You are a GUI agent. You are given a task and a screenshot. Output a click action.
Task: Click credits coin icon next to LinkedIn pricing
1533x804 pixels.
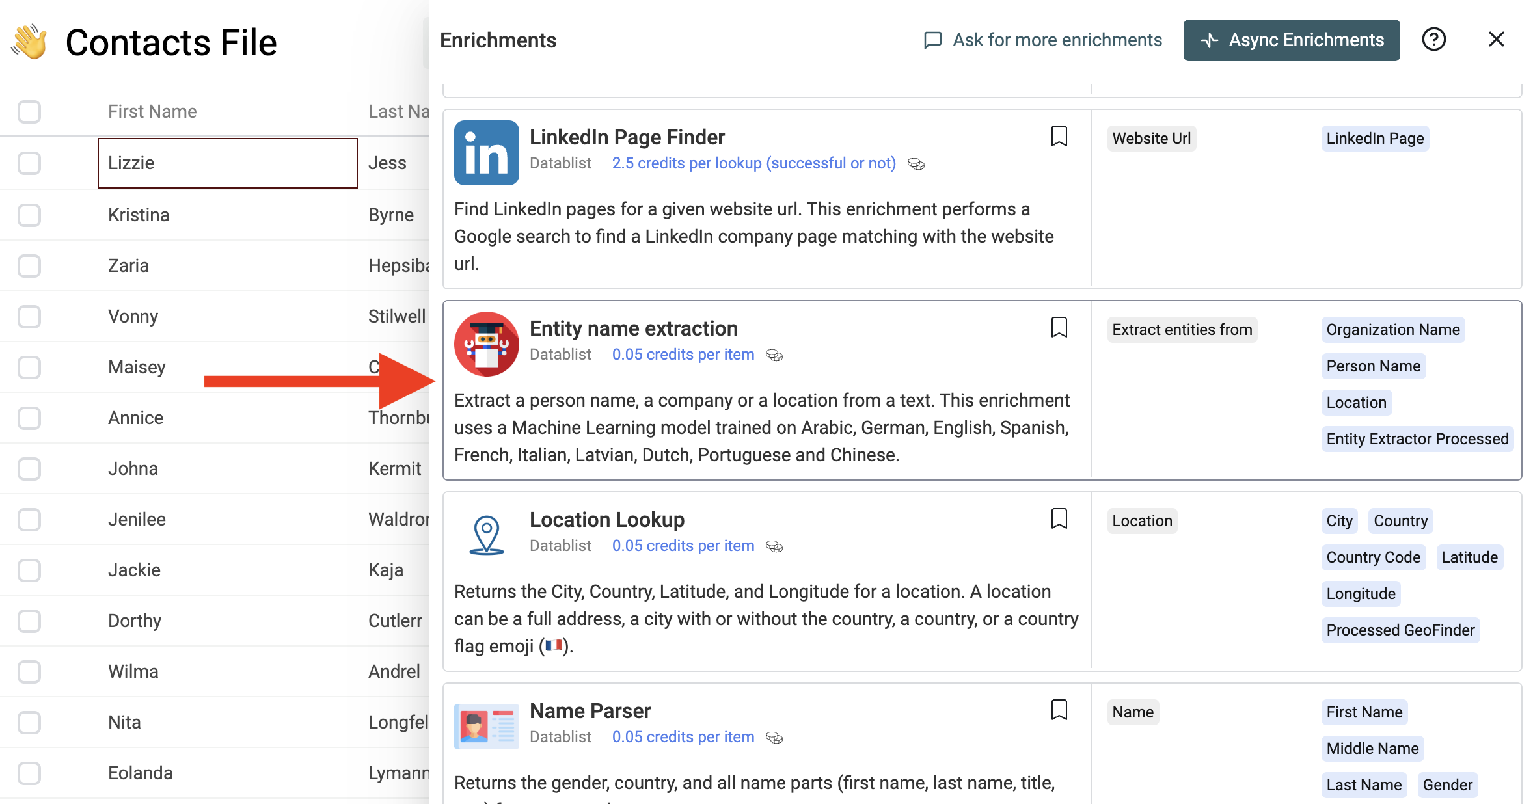916,164
